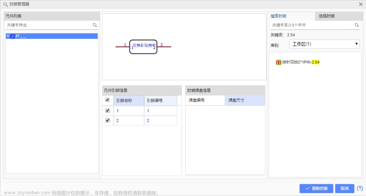This screenshot has width=366, height=196.
Task: Click the search icon in footprint search box
Action: coord(356,25)
